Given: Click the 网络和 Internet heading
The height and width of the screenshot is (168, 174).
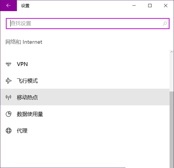Looking at the screenshot, I should 24,42.
